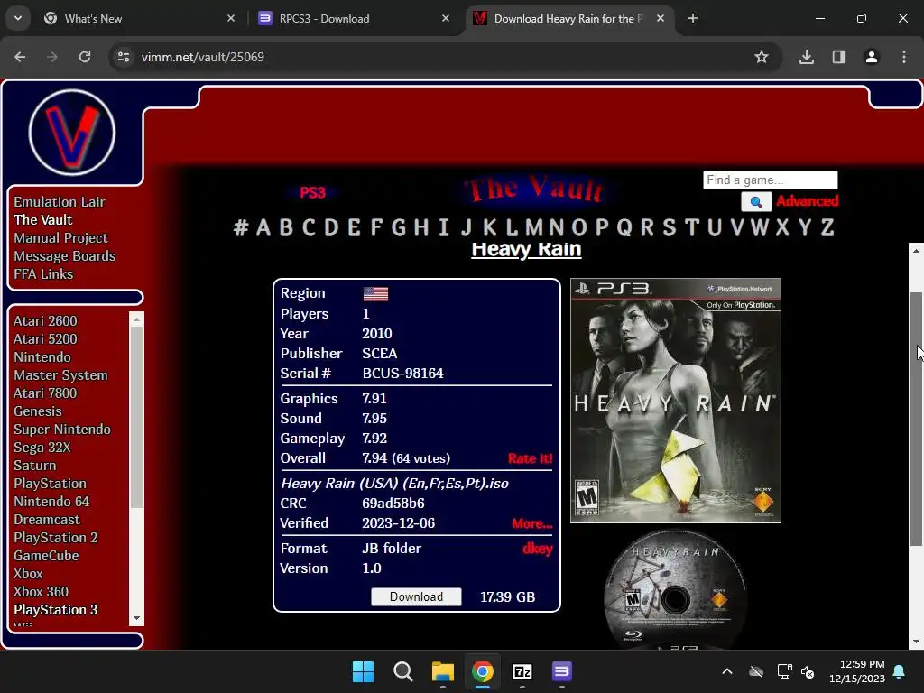Open the Chrome profile avatar icon
The width and height of the screenshot is (924, 693).
coord(872,57)
